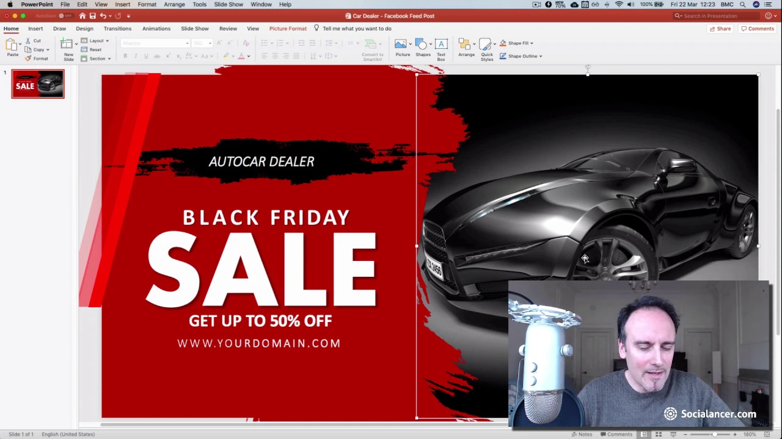Apply Italic formatting

(136, 56)
